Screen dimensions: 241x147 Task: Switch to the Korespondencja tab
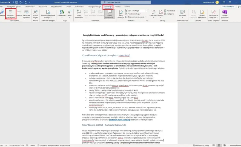pyautogui.click(x=94, y=7)
